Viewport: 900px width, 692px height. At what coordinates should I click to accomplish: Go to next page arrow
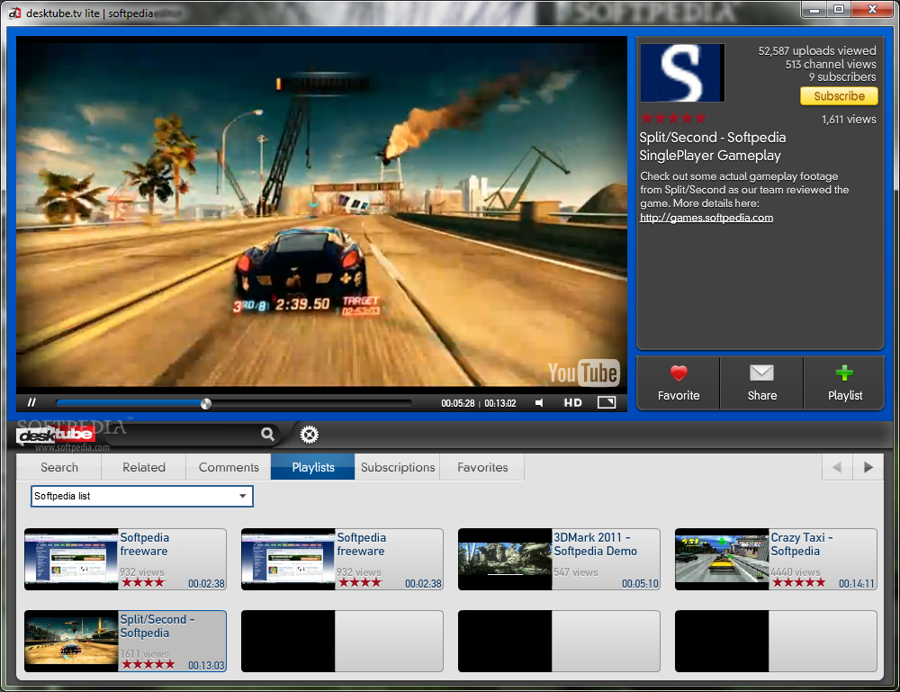(868, 467)
